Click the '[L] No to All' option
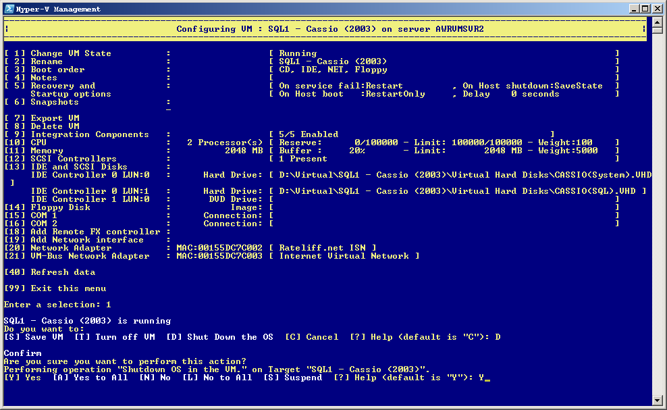The height and width of the screenshot is (410, 667). coord(217,377)
